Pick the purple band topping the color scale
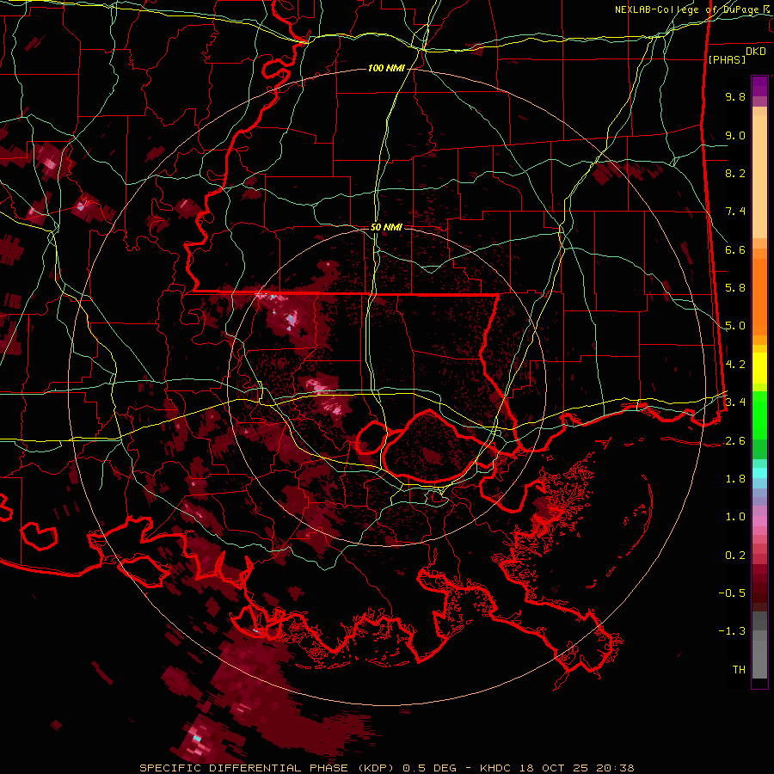Viewport: 774px width, 774px height. point(759,86)
